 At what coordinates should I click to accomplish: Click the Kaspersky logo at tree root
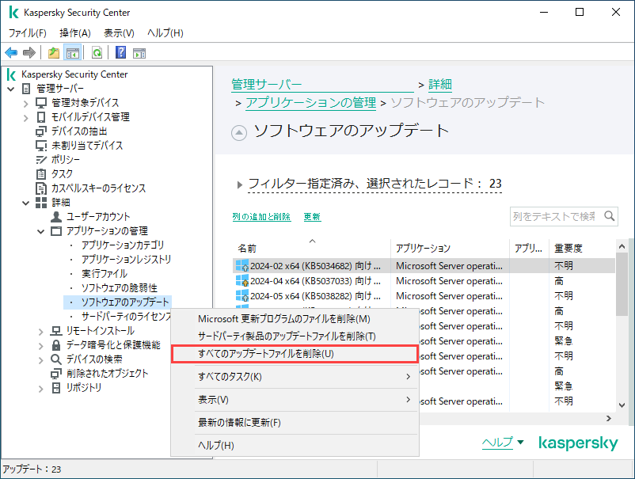click(x=12, y=74)
